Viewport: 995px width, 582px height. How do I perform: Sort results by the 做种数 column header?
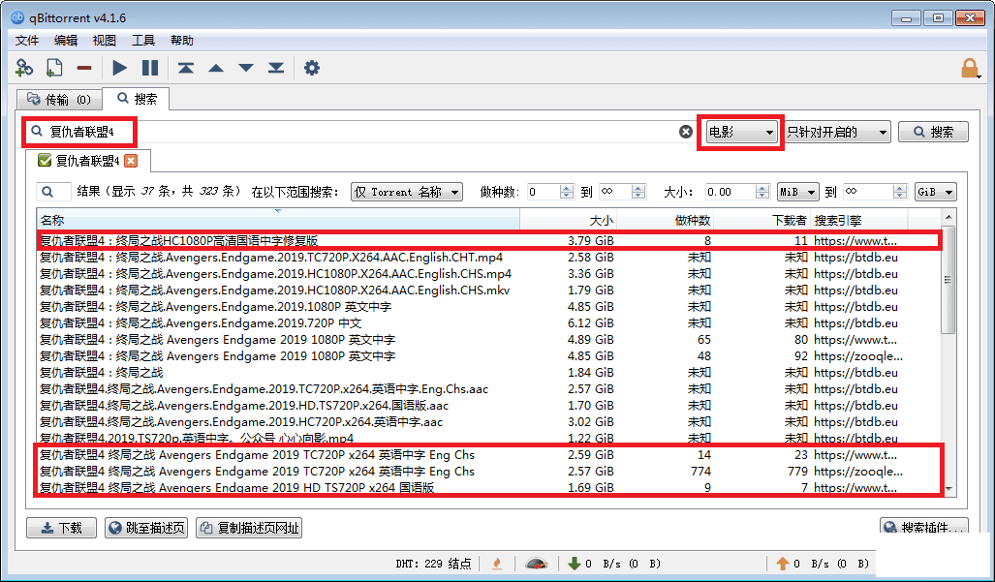point(666,220)
